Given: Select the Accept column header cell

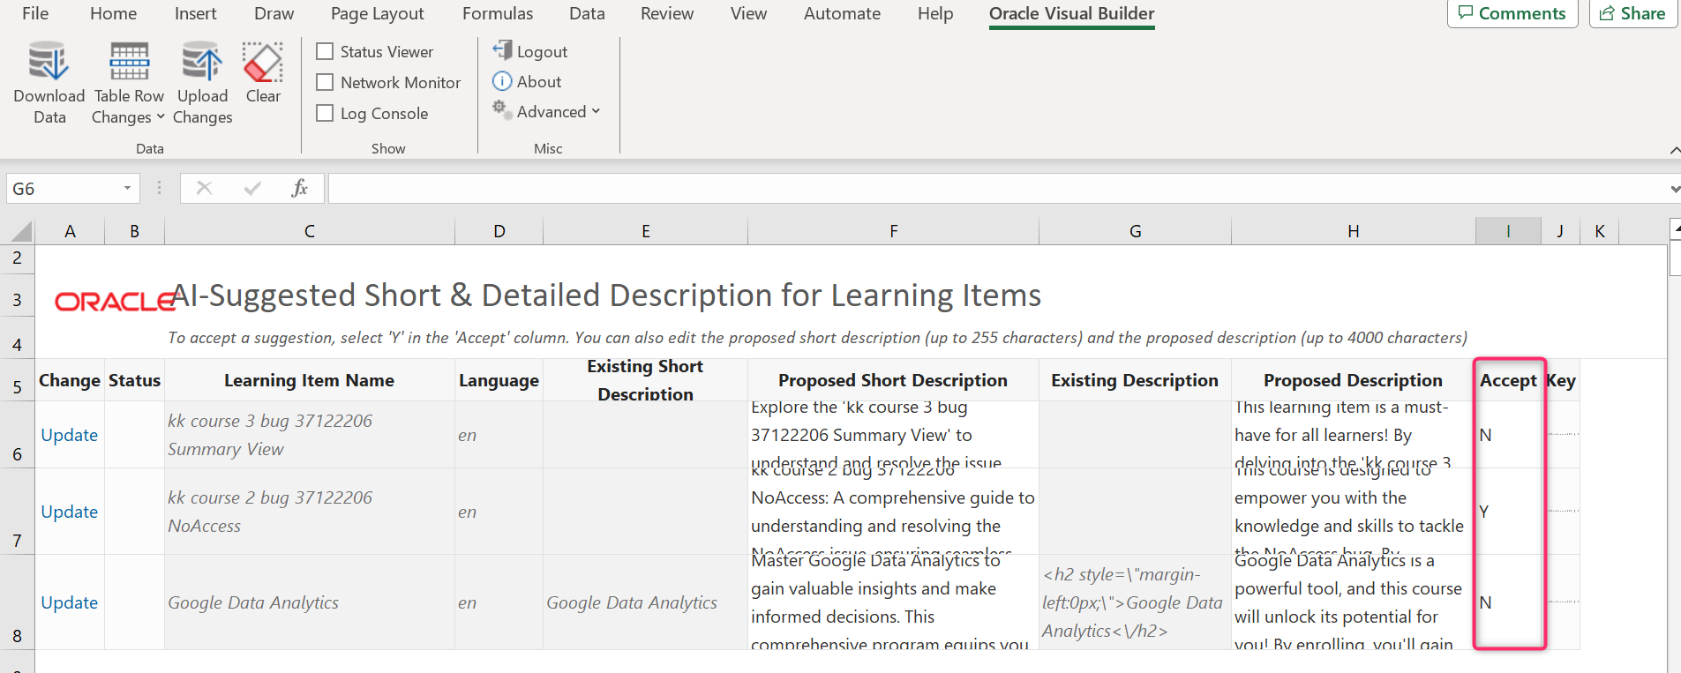Looking at the screenshot, I should (1508, 380).
